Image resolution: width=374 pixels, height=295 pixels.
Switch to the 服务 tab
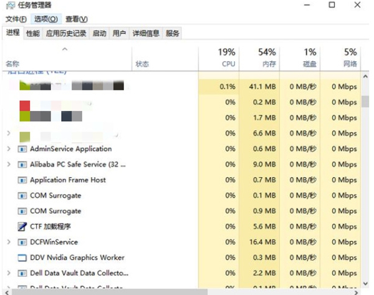click(172, 34)
